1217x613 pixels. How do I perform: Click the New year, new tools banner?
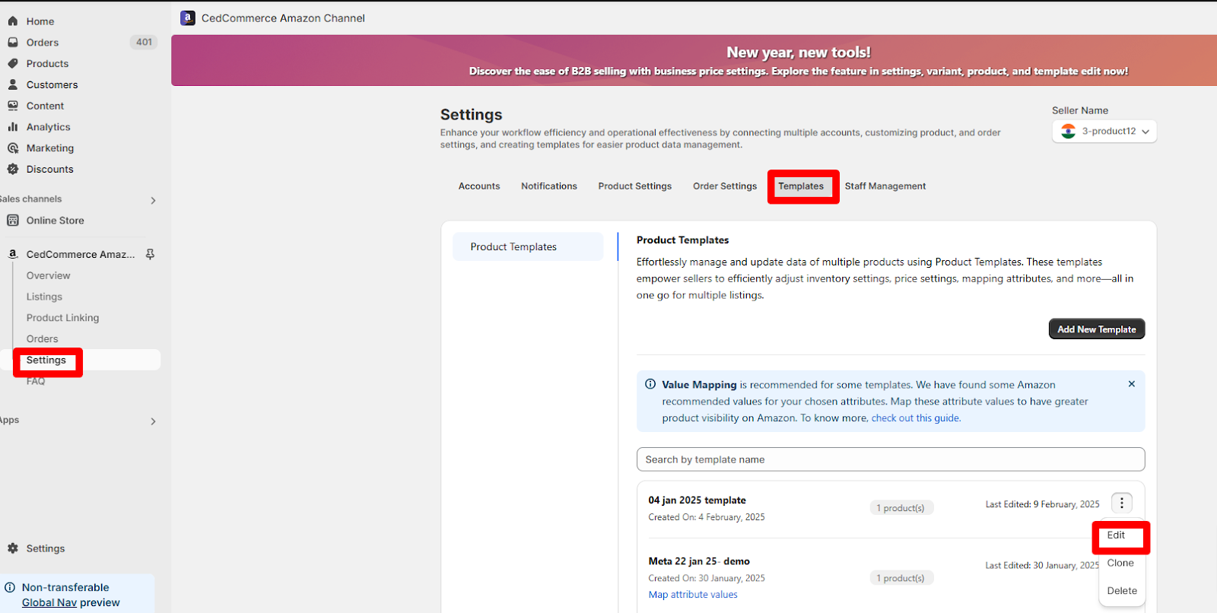tap(694, 60)
